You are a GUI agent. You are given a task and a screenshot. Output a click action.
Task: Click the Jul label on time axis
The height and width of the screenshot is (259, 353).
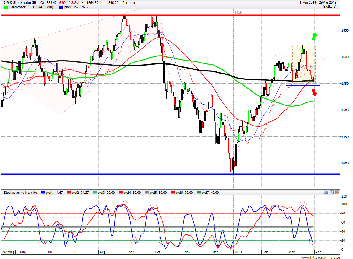[x=73, y=252]
